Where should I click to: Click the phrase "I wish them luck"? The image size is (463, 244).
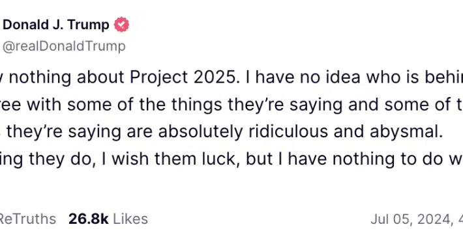(170, 159)
